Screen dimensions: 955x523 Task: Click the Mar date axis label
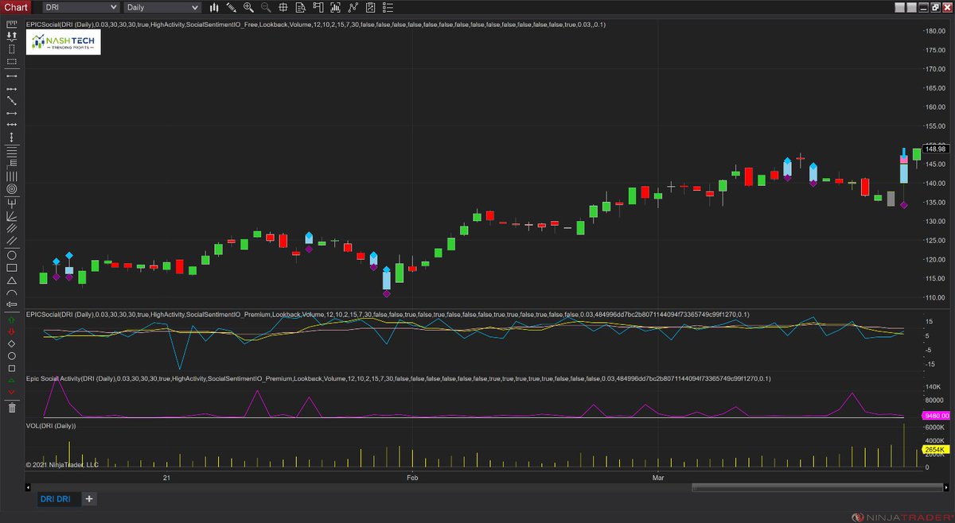657,478
